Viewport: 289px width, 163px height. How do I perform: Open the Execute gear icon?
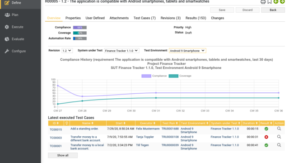click(x=7, y=27)
